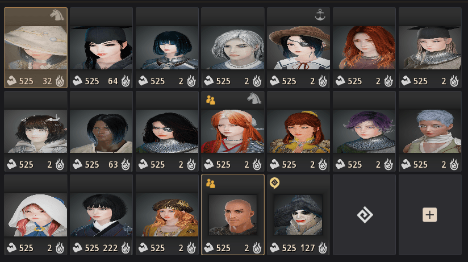Click horse icon above red-haired character
Image resolution: width=468 pixels, height=262 pixels.
pyautogui.click(x=254, y=98)
